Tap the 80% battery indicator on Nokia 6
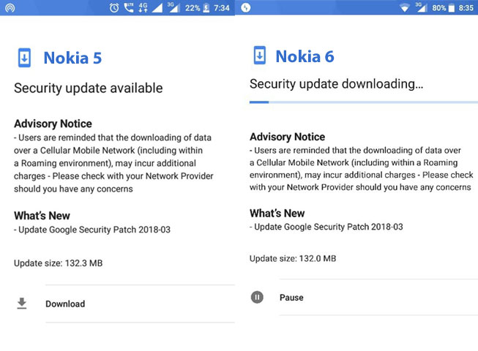This screenshot has height=351, width=478. [x=444, y=7]
